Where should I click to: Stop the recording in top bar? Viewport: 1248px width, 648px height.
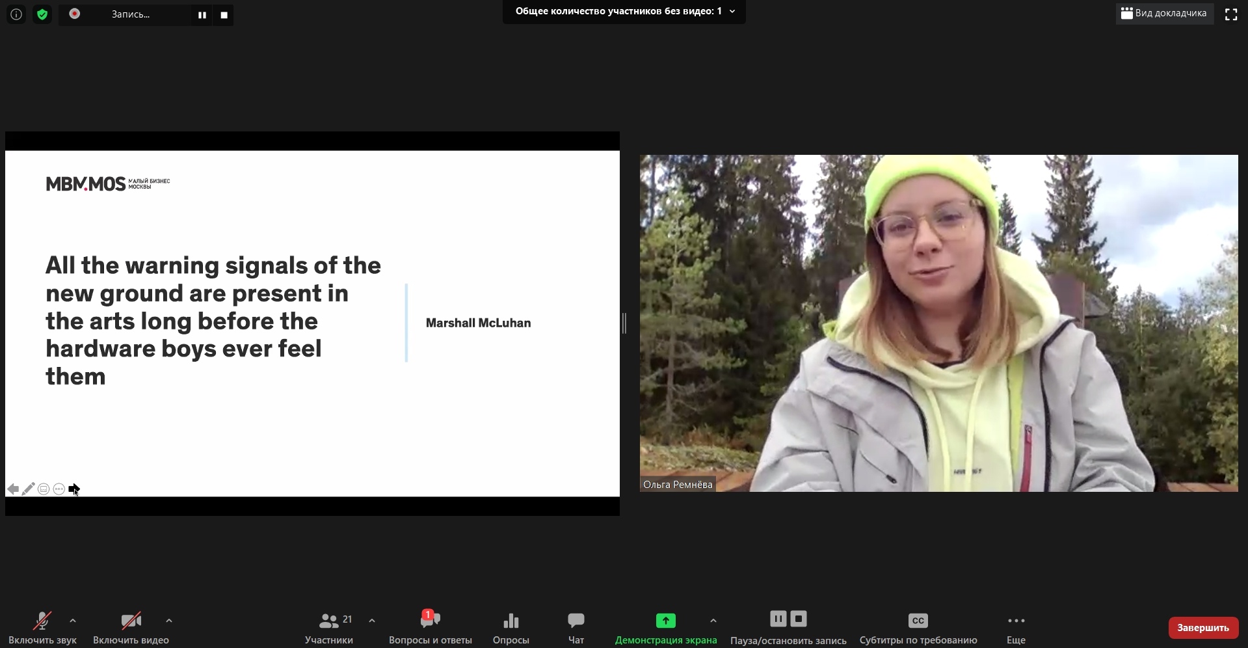224,15
